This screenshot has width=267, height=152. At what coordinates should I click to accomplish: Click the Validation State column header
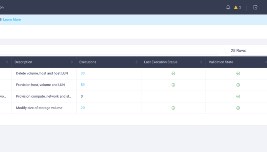[221, 62]
